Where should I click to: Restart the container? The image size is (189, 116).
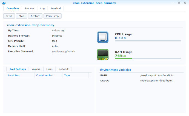[35, 16]
